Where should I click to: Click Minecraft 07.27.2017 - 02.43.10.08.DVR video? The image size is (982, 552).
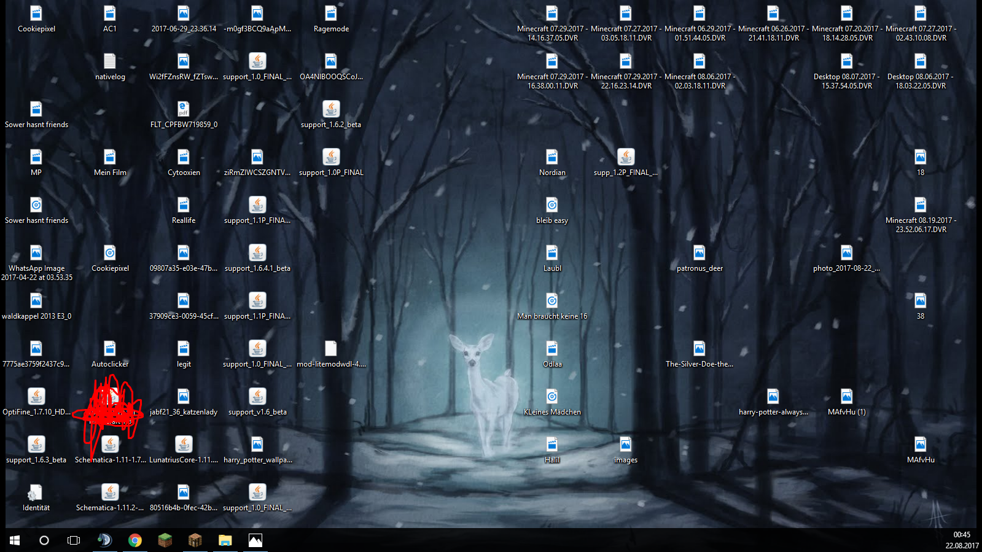click(921, 14)
